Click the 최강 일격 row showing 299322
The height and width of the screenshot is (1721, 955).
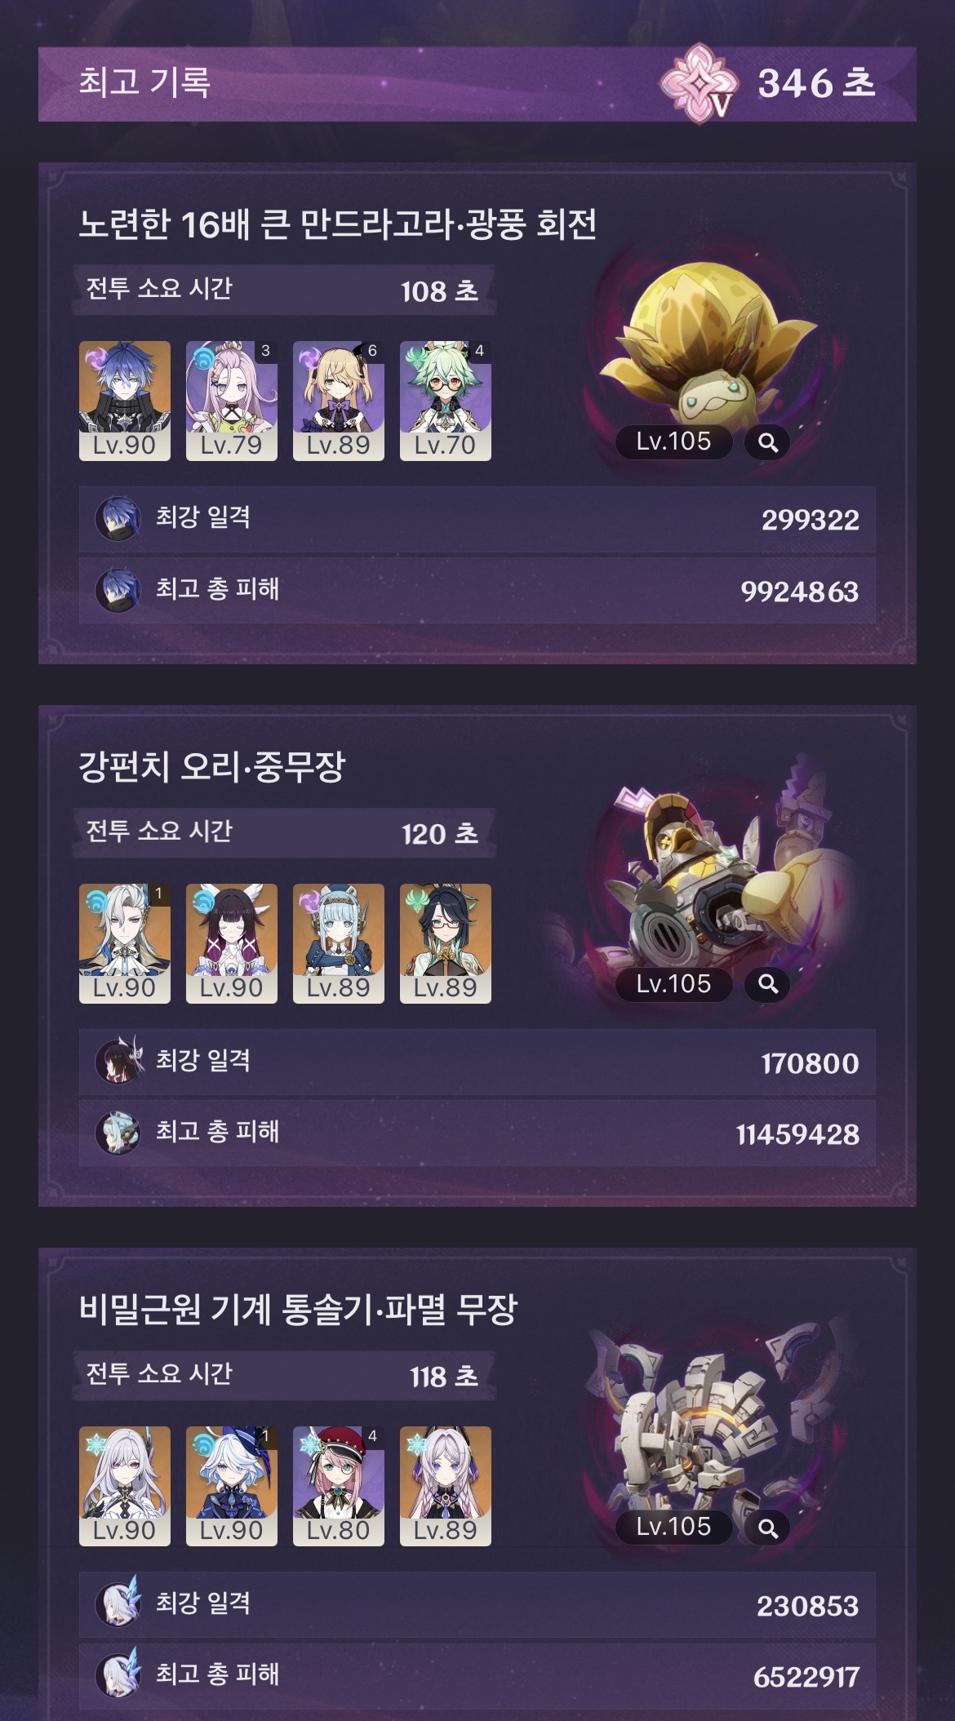point(477,519)
